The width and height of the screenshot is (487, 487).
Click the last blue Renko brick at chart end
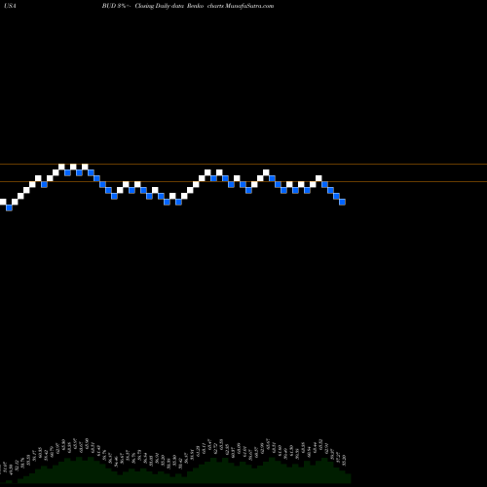coord(342,202)
